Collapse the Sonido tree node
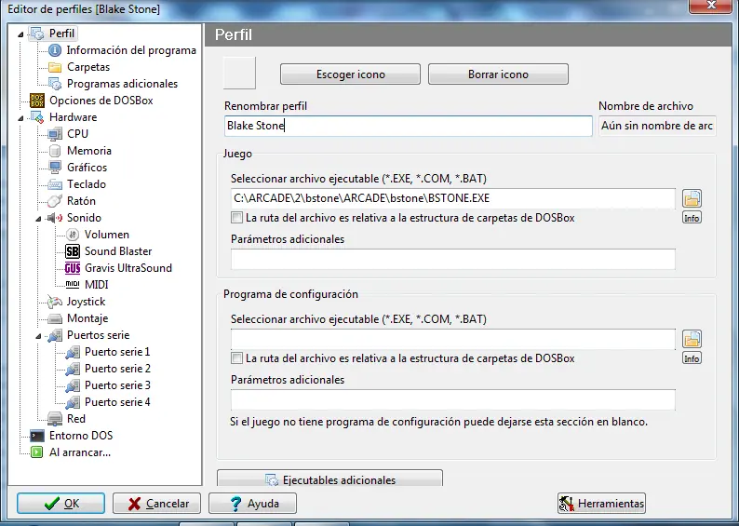 pyautogui.click(x=39, y=219)
